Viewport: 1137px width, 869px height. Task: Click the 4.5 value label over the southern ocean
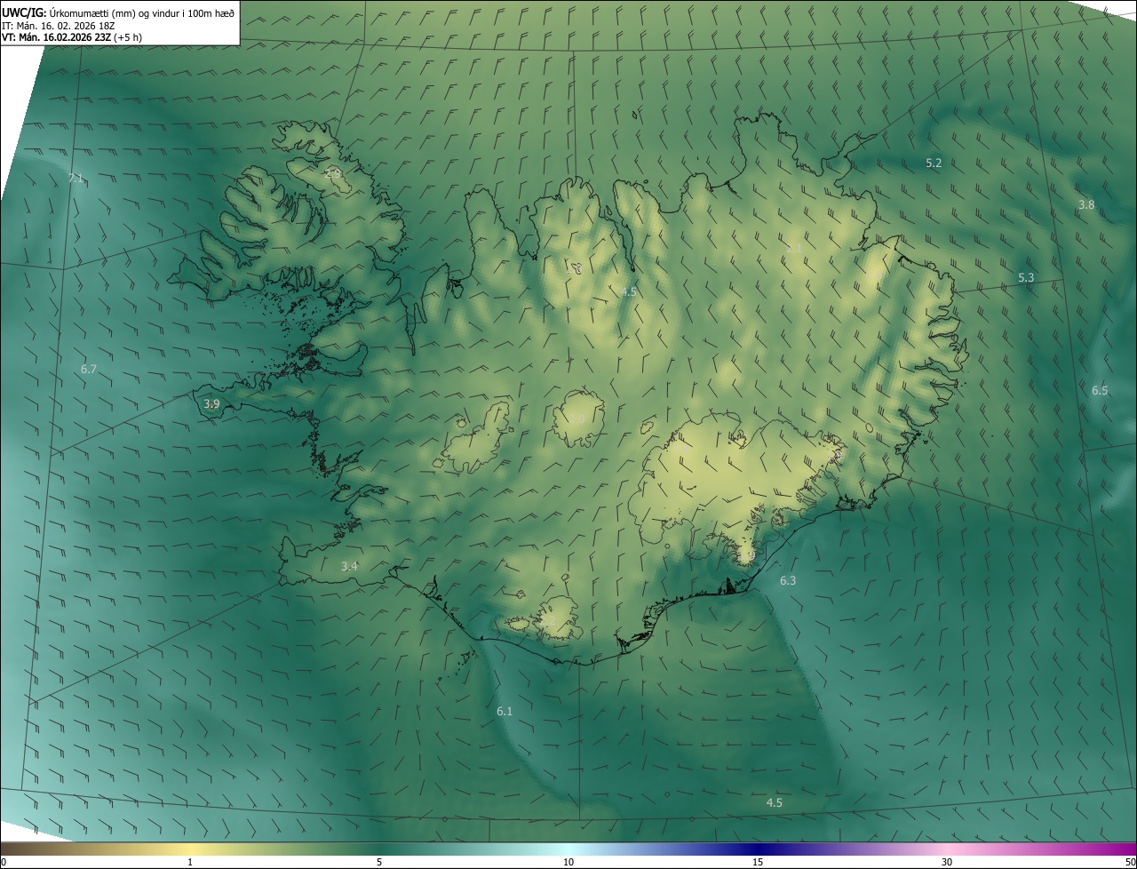(x=775, y=802)
